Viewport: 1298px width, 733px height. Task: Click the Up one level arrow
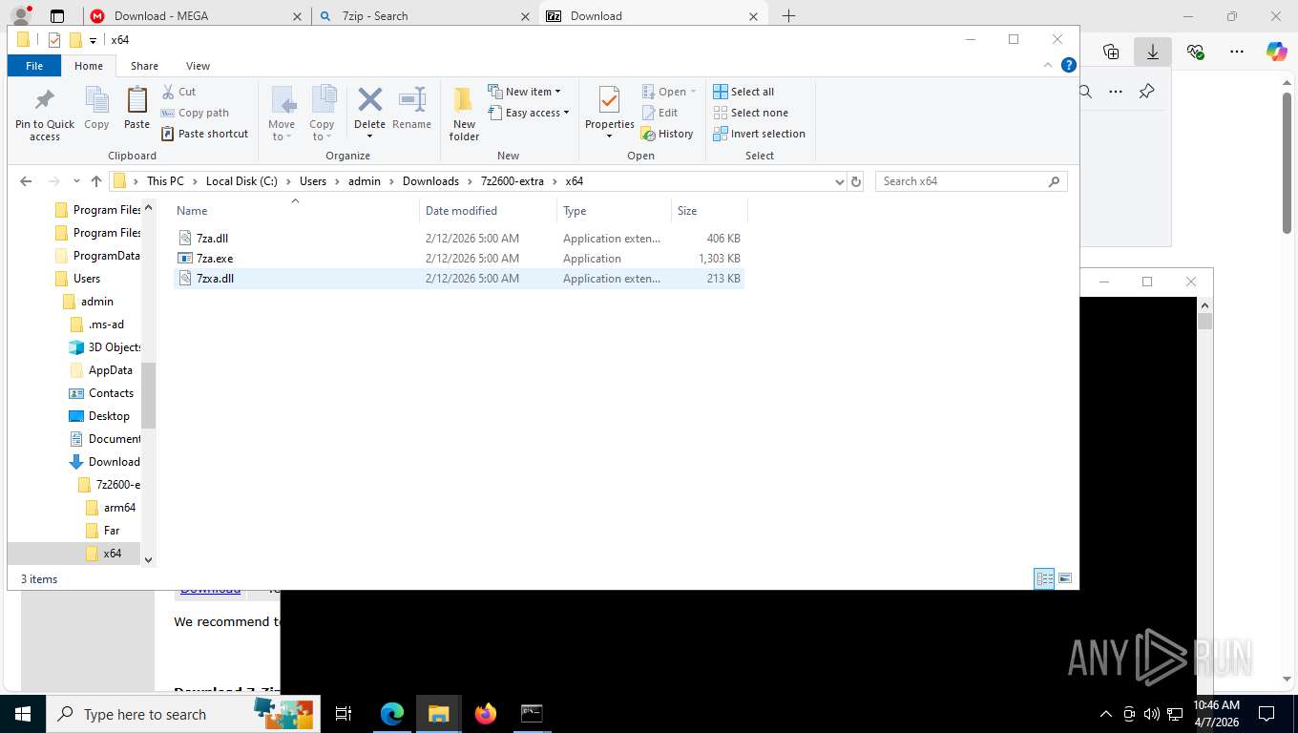[96, 181]
